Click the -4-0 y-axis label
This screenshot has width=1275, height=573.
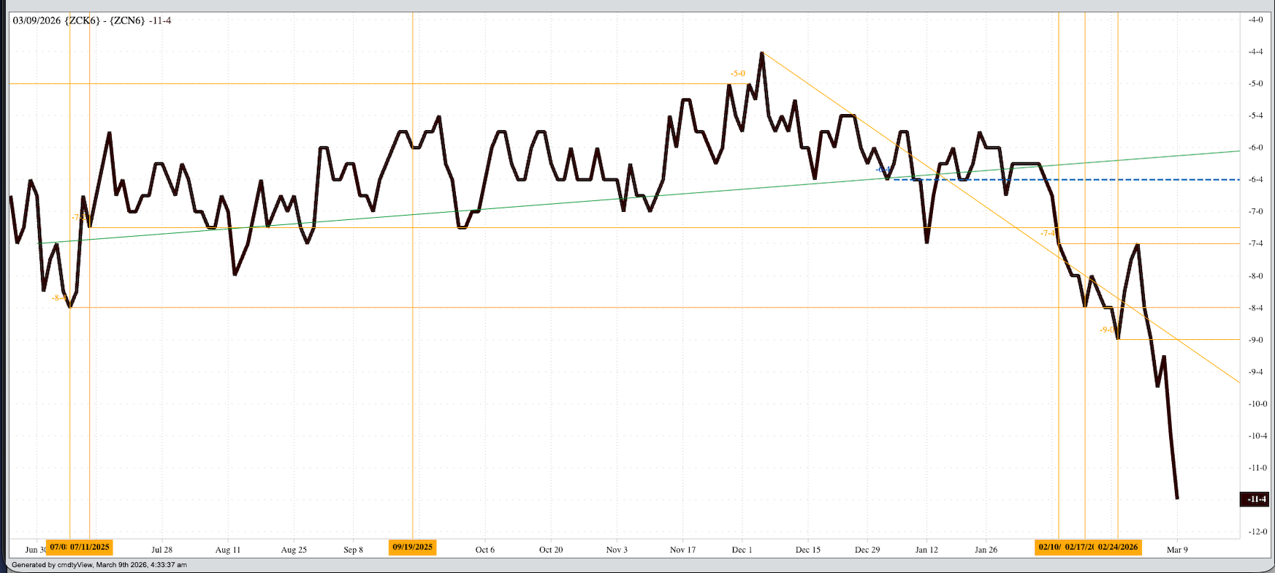pos(1256,20)
